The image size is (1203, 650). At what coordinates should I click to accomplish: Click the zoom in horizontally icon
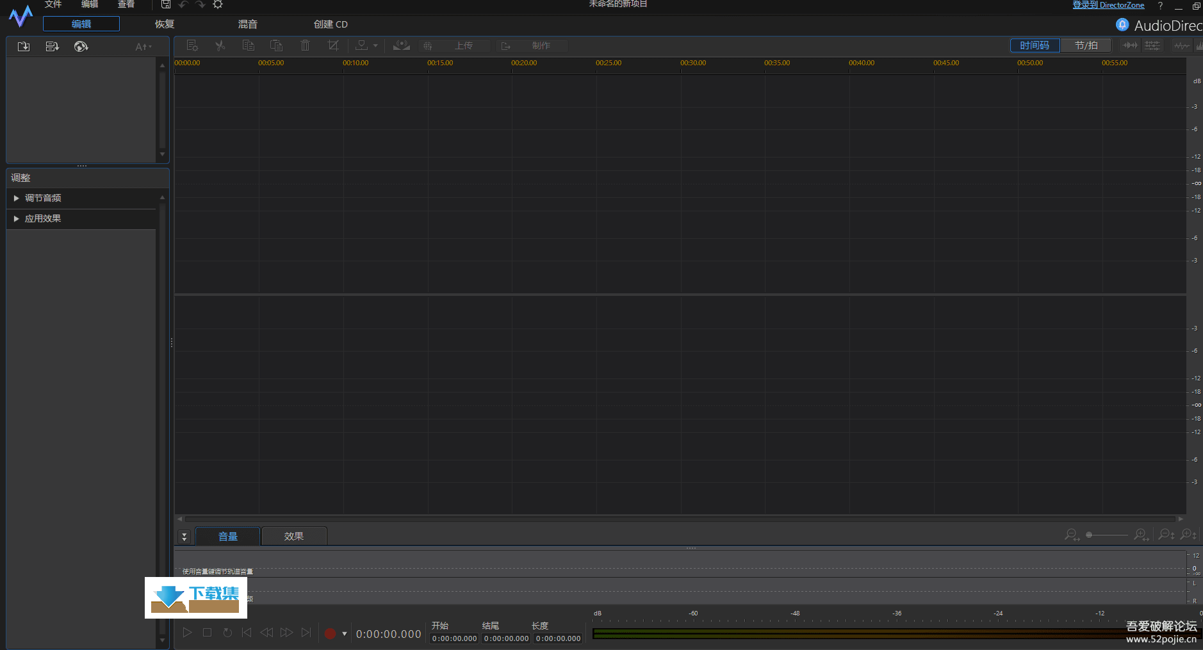(1142, 535)
